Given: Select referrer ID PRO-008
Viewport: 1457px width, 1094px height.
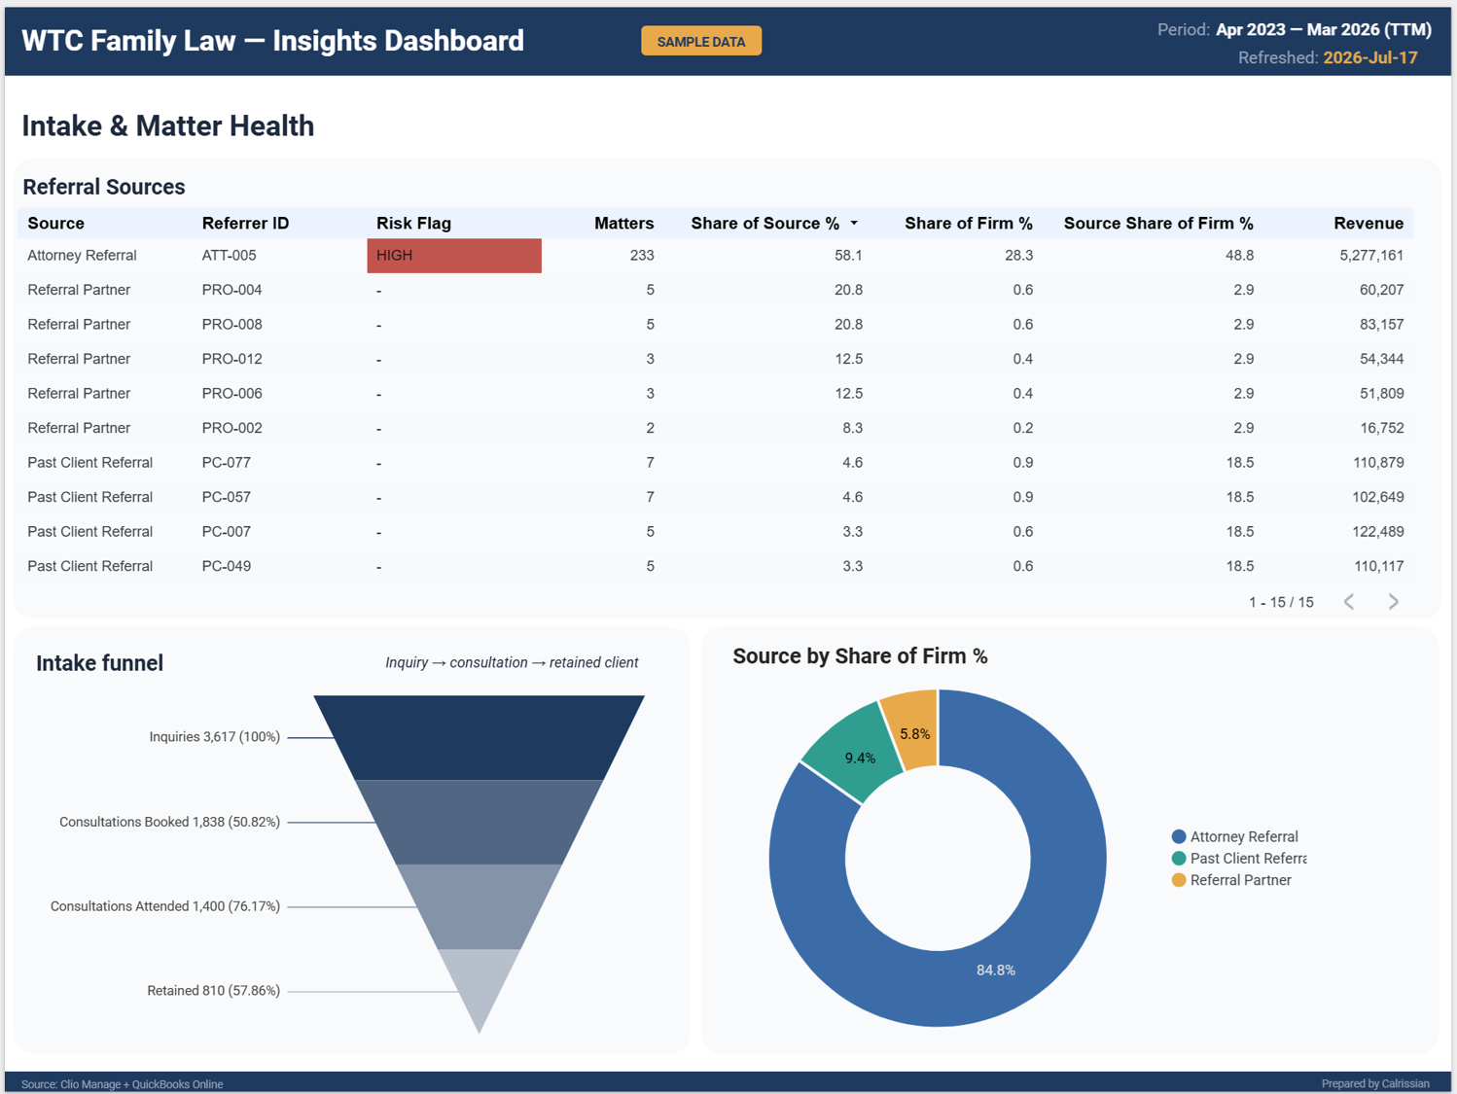Looking at the screenshot, I should 231,325.
